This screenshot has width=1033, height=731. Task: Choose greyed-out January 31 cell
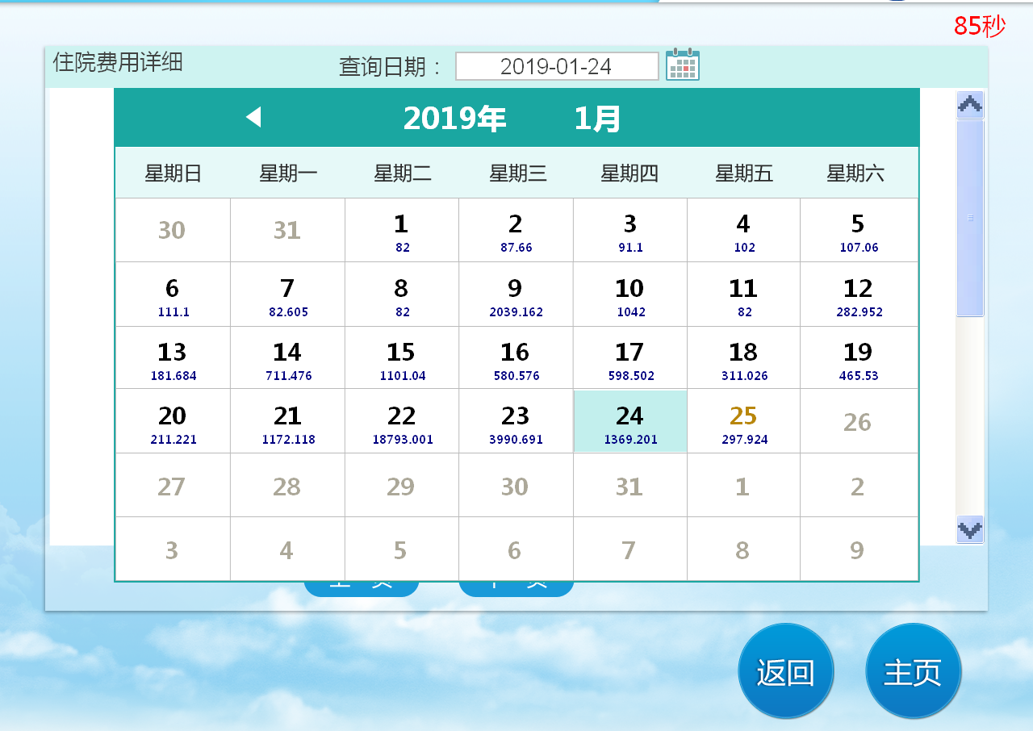[x=629, y=487]
